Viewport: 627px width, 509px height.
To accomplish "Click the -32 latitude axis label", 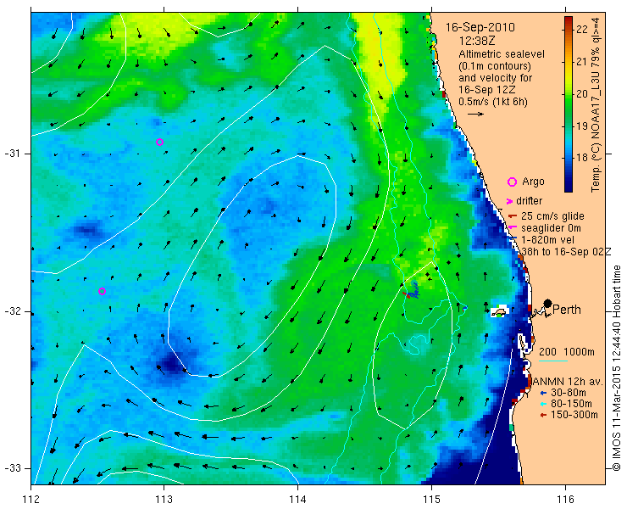I will 14,311.
